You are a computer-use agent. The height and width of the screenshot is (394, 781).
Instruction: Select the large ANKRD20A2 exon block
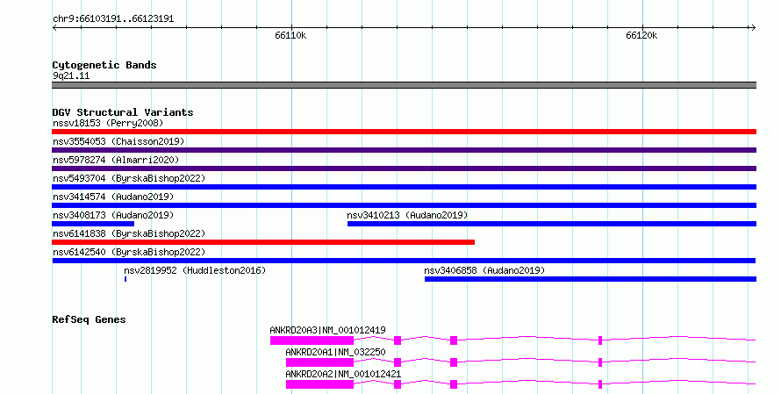coord(319,384)
